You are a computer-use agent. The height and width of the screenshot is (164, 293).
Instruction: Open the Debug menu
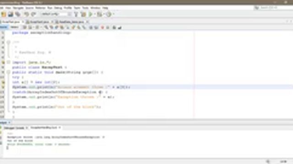(58, 8)
